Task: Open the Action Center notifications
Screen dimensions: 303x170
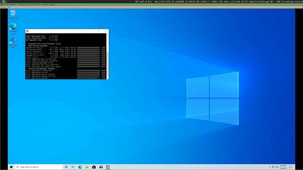Action: (x=291, y=167)
